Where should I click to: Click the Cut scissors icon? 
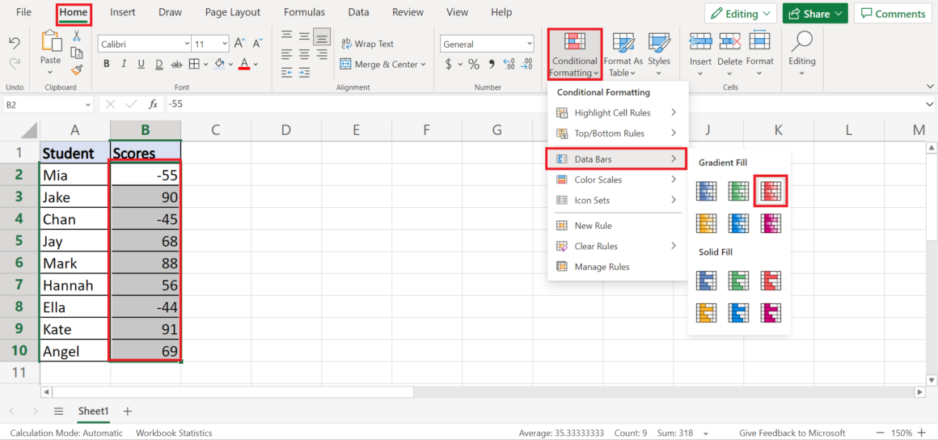point(77,36)
